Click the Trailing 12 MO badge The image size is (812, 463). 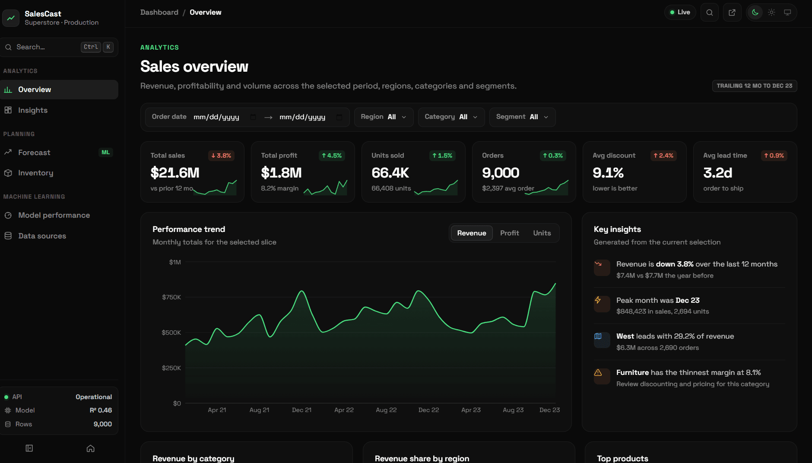755,86
